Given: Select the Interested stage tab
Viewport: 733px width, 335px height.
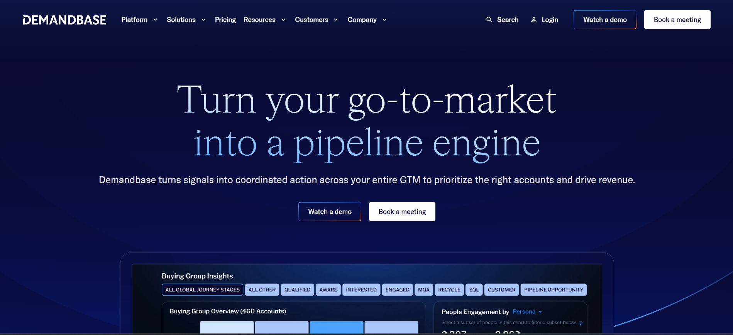Looking at the screenshot, I should pyautogui.click(x=361, y=290).
